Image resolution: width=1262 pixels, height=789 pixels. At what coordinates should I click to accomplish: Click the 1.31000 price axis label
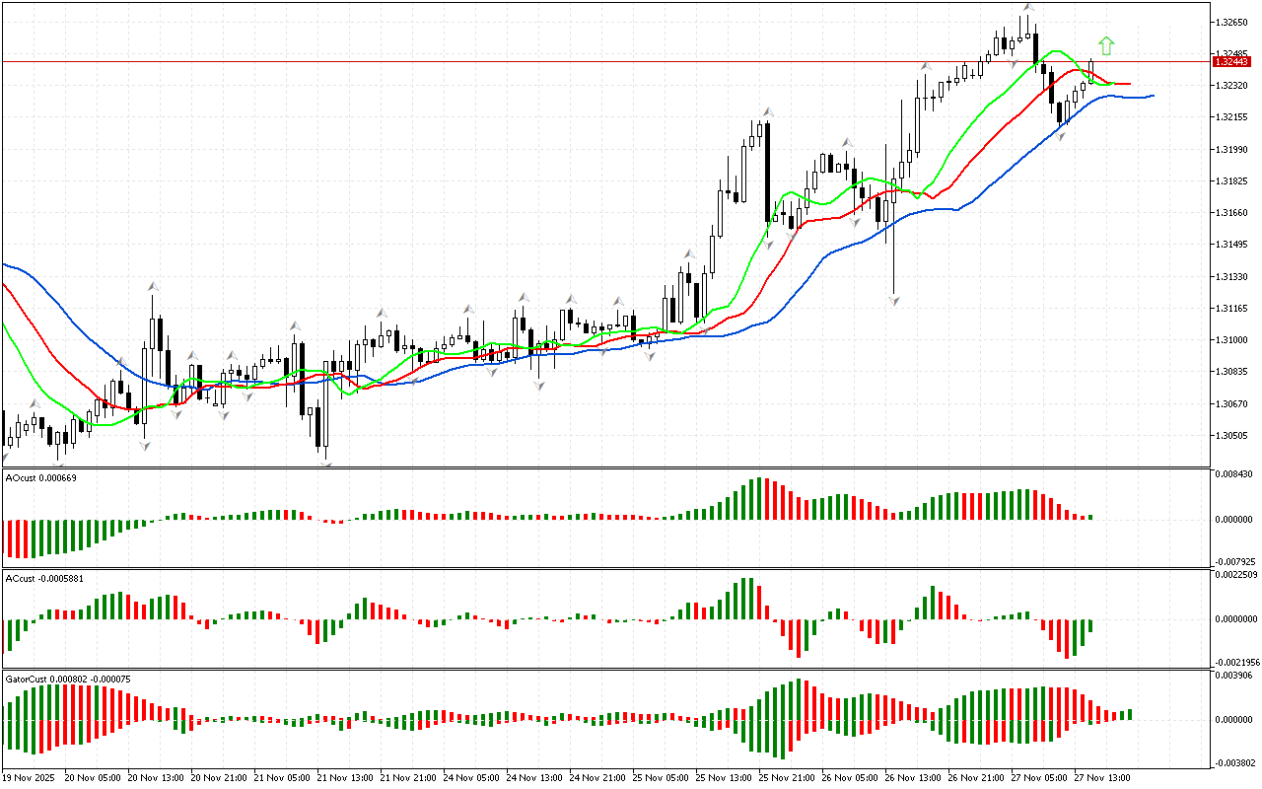click(1233, 340)
